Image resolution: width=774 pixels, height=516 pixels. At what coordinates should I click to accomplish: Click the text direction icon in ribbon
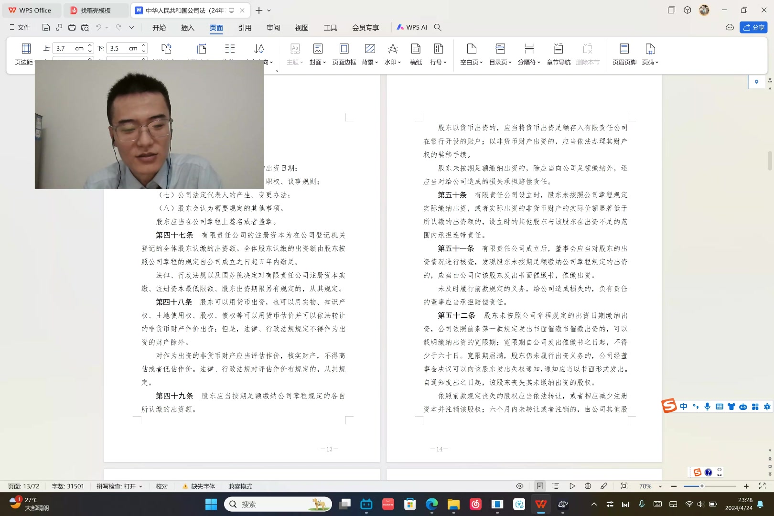click(x=258, y=49)
